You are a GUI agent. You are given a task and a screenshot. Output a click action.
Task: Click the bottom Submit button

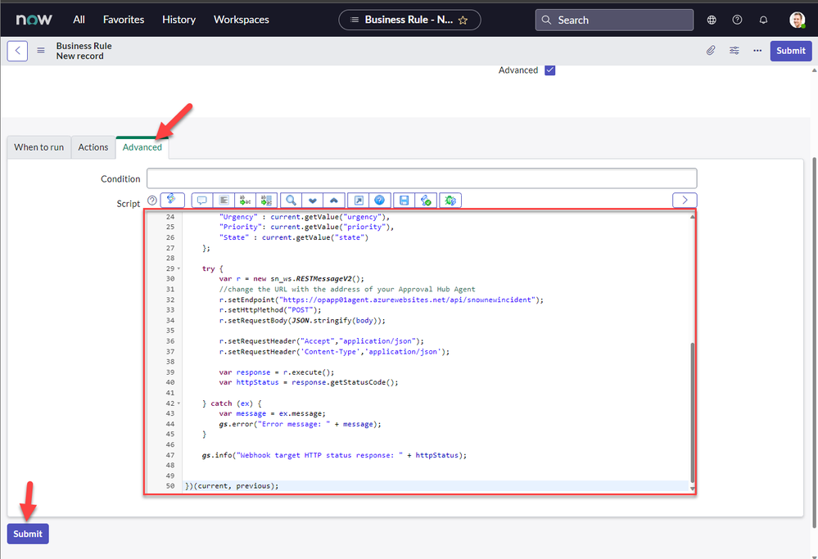[28, 534]
